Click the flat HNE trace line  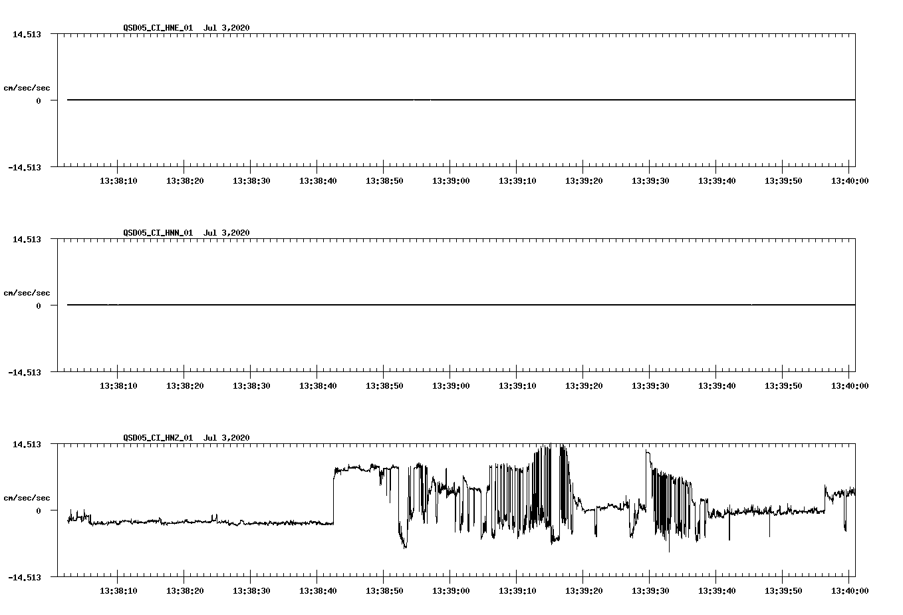(x=461, y=100)
